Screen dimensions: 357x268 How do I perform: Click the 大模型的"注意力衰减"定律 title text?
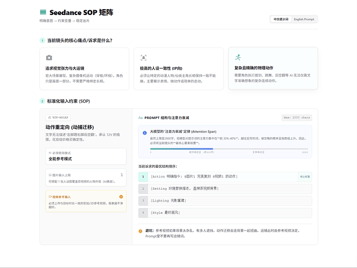pyautogui.click(x=183, y=132)
